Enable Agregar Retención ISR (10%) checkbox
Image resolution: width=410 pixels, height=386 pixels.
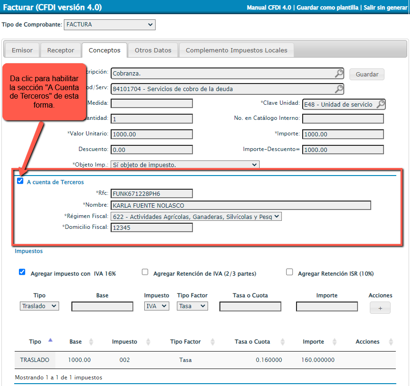click(289, 272)
